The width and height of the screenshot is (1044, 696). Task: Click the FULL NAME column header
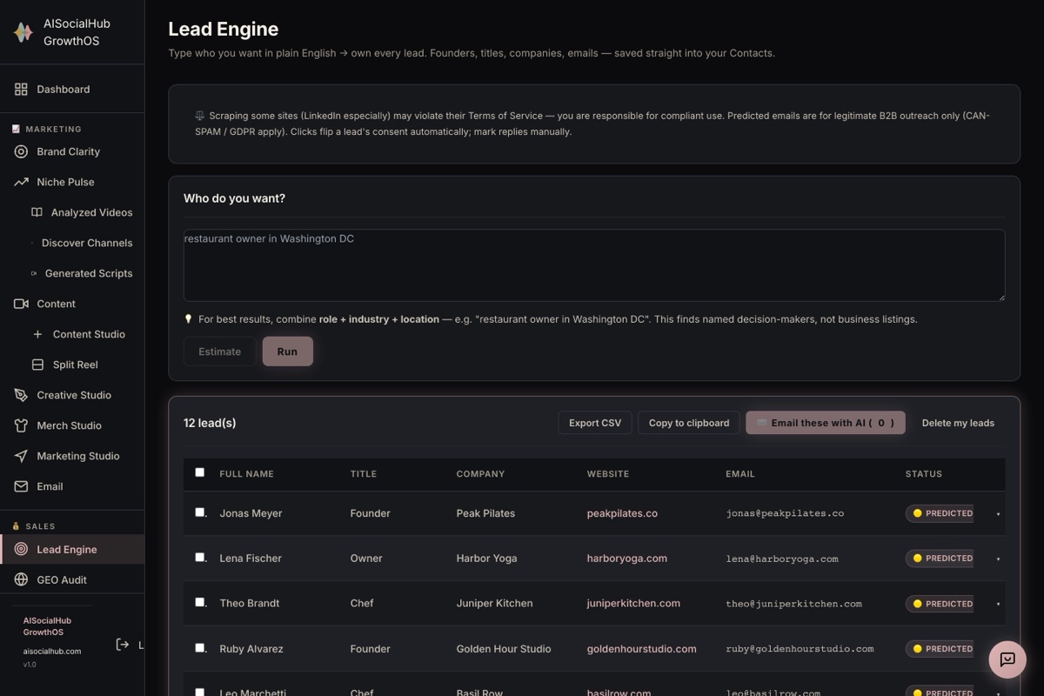point(246,474)
